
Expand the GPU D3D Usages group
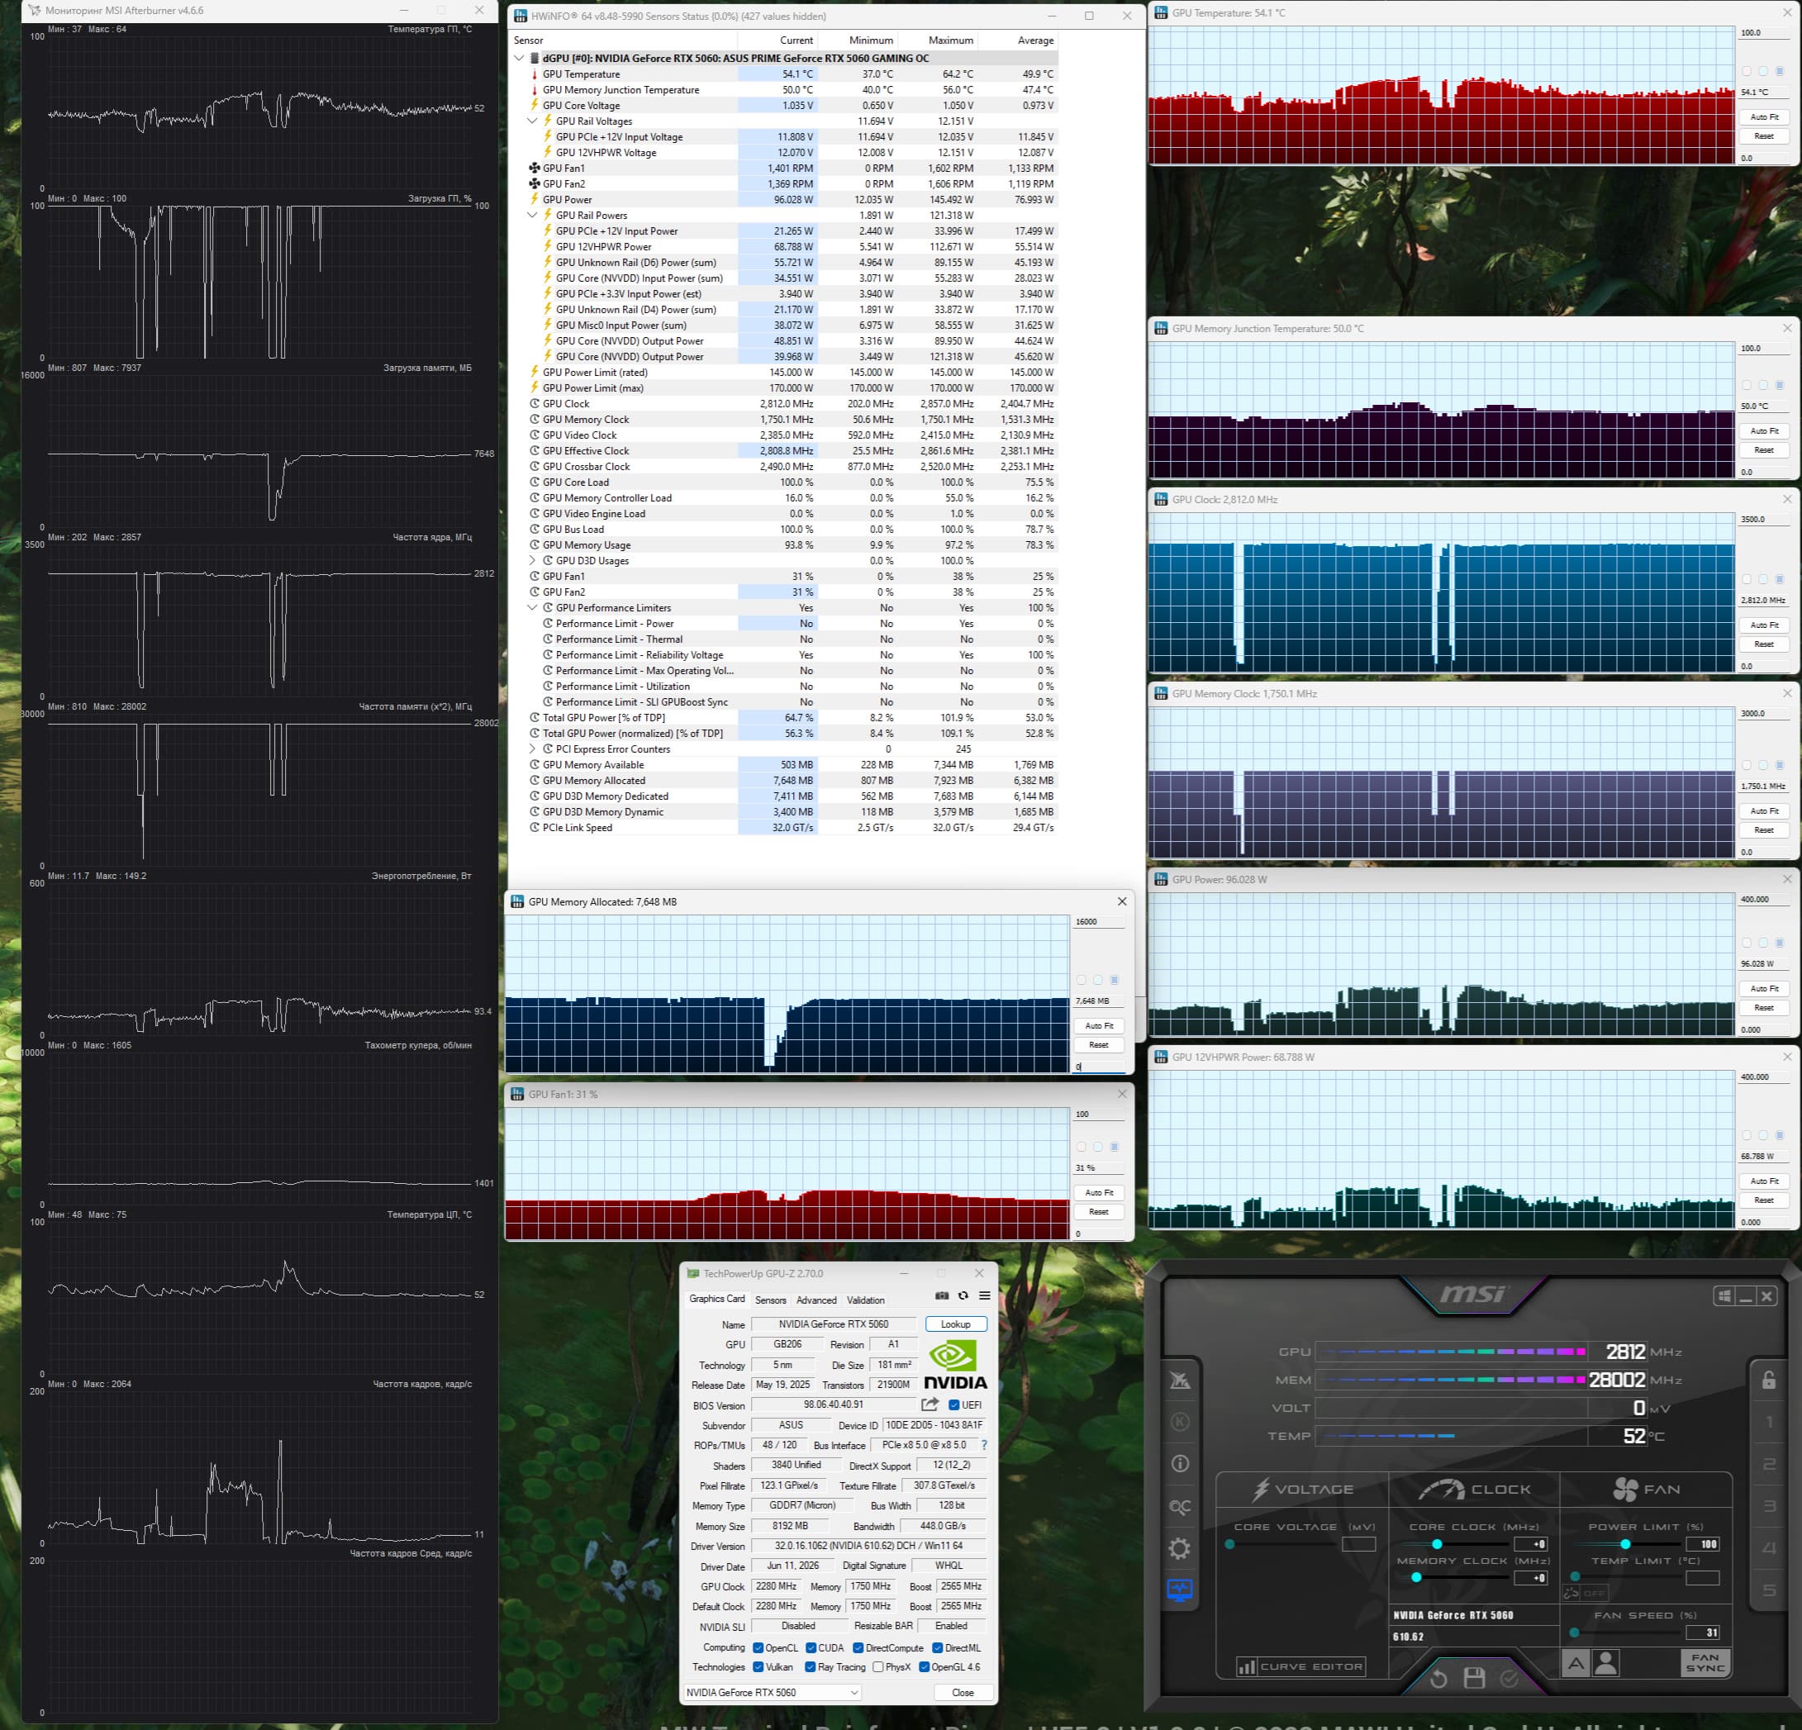532,561
